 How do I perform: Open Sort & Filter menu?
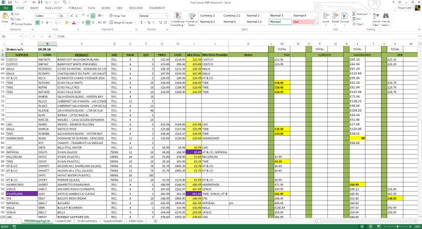pos(376,19)
